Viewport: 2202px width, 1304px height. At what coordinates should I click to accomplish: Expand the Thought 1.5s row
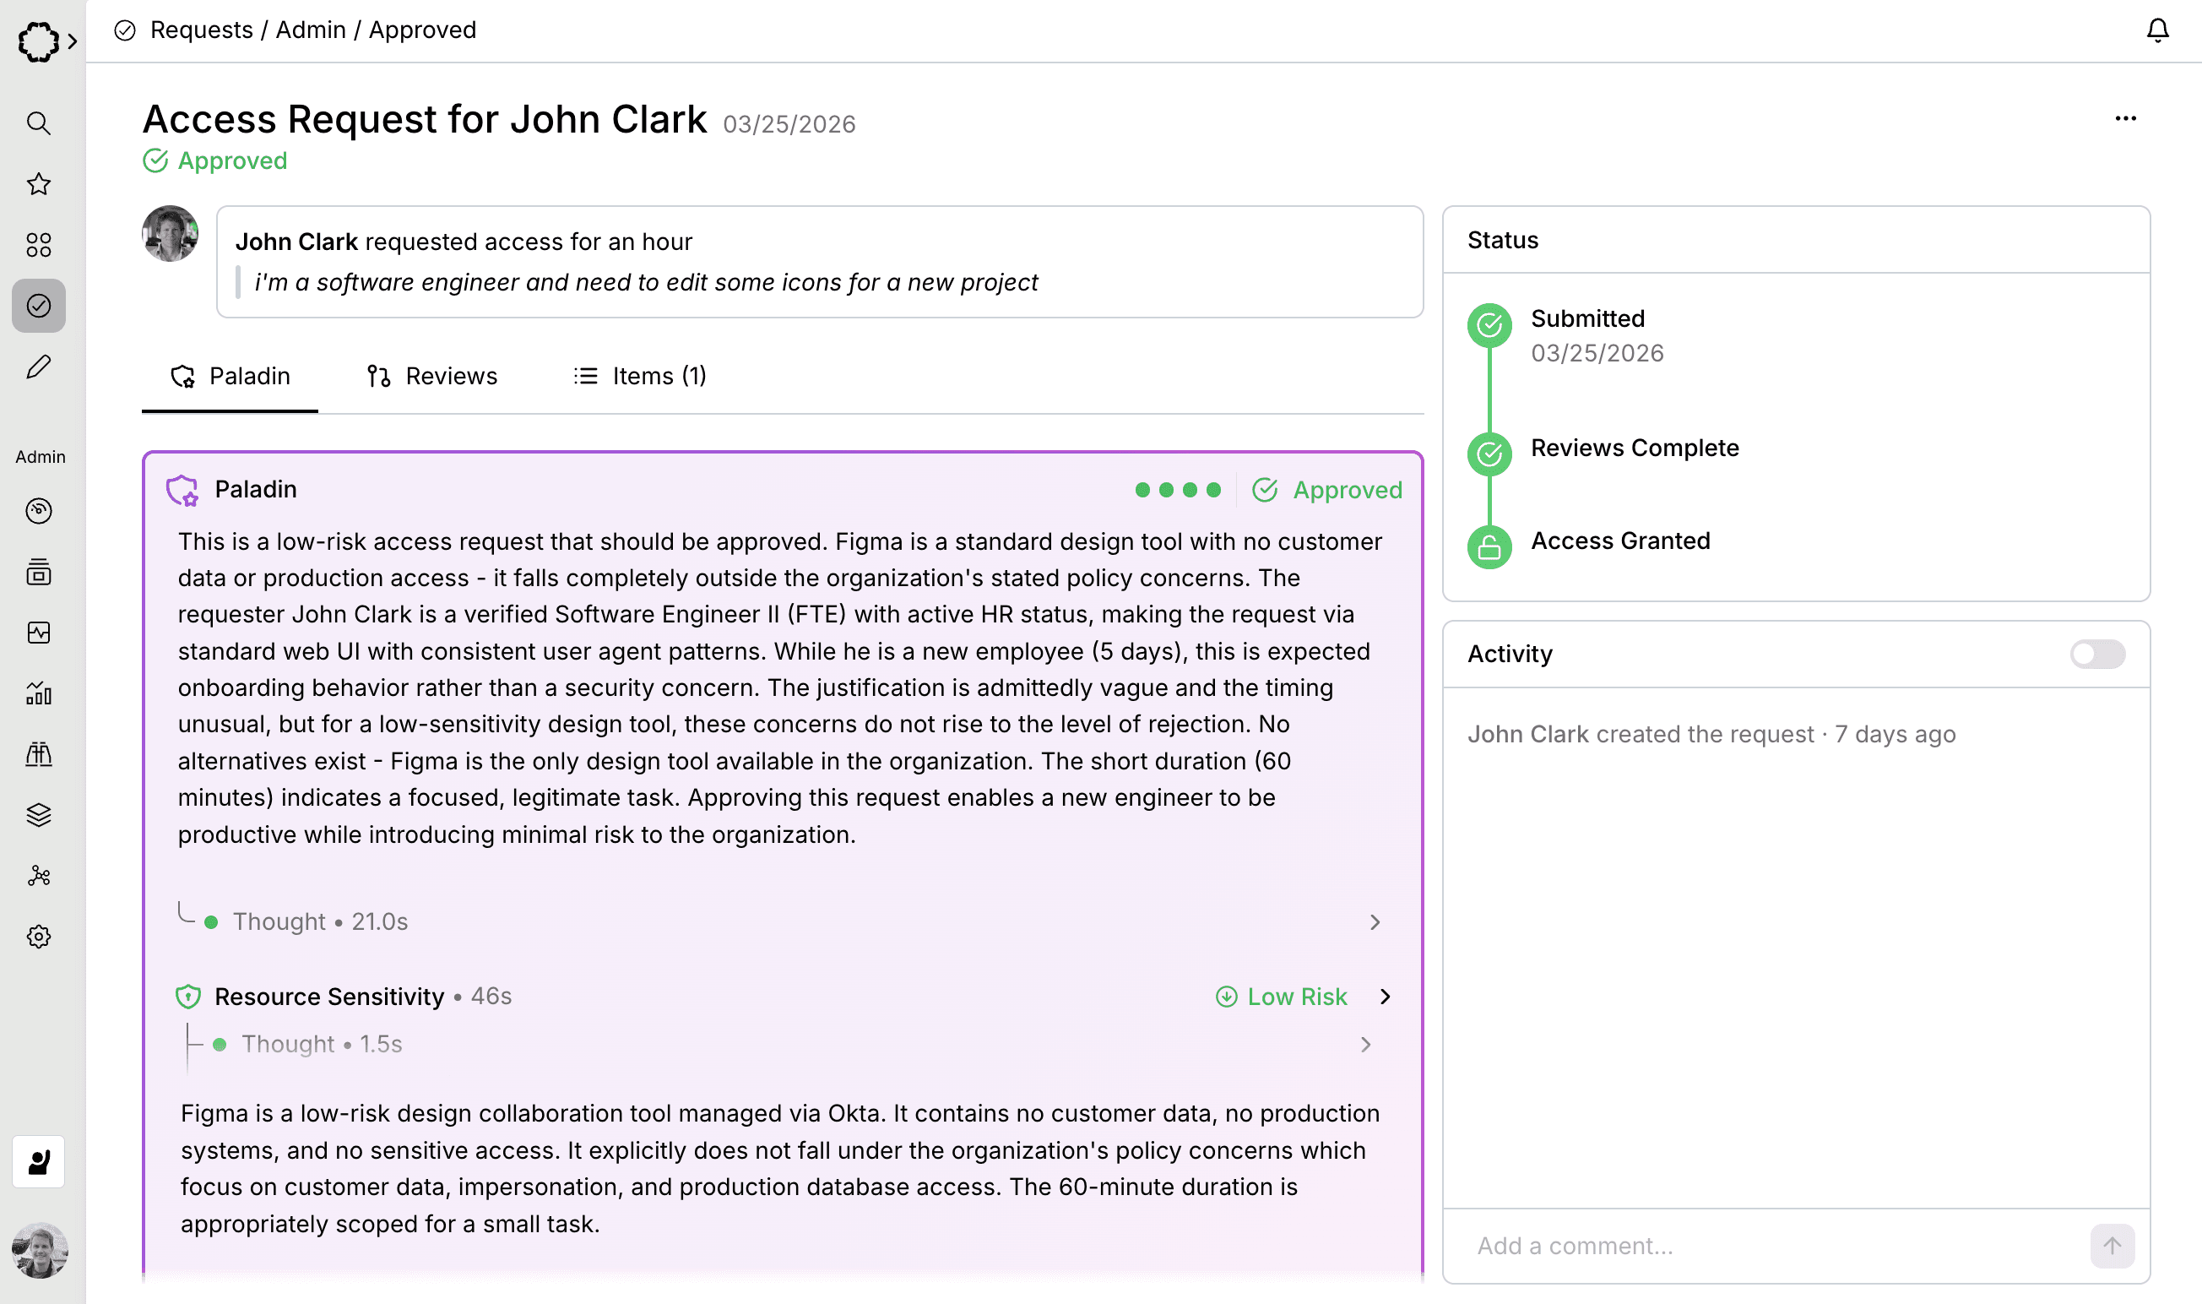click(x=1366, y=1045)
